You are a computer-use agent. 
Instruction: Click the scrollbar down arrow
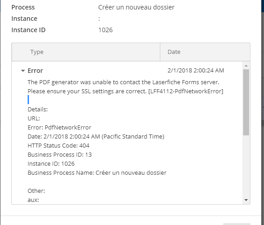pos(246,200)
